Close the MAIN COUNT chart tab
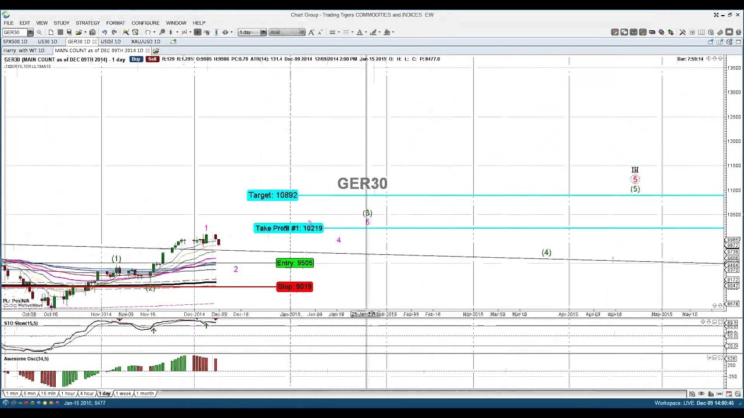 (x=148, y=51)
